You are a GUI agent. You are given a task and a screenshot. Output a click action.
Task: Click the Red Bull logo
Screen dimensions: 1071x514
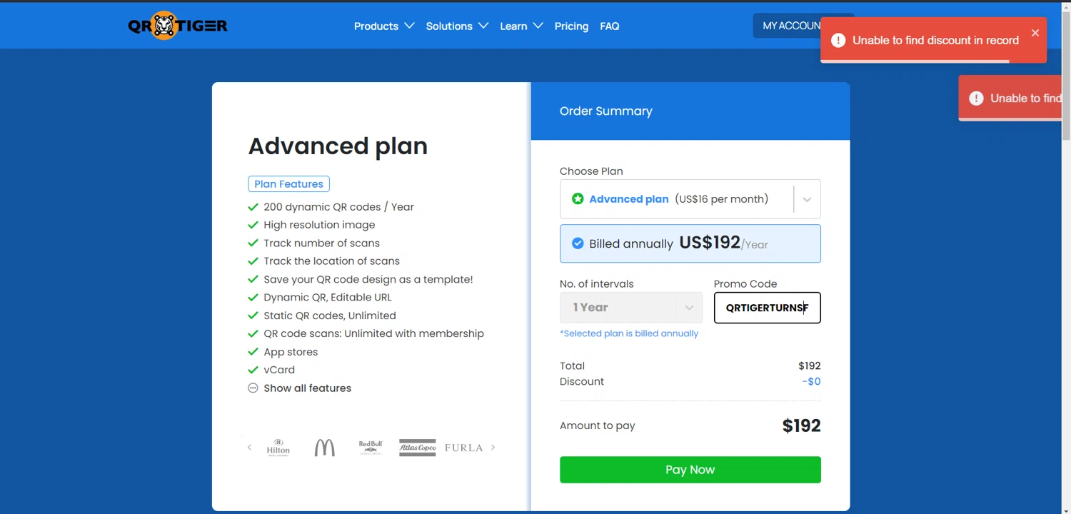click(x=371, y=448)
